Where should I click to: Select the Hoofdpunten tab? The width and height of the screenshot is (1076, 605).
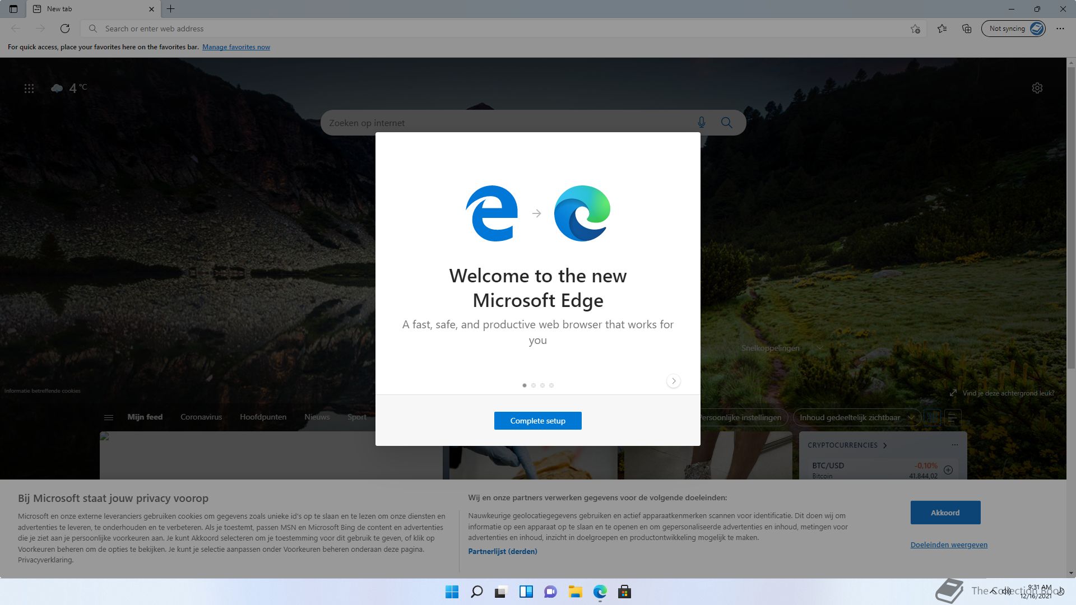click(x=263, y=417)
